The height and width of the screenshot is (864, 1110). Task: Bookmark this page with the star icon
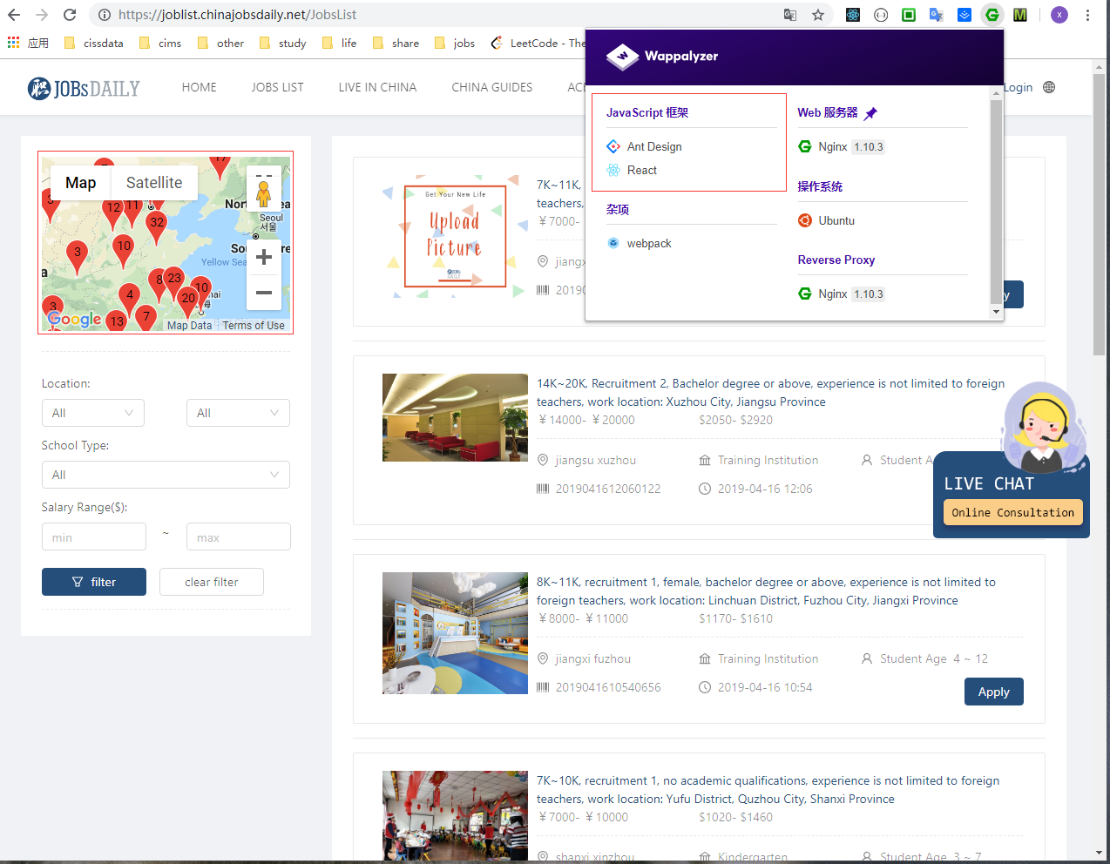coord(818,15)
